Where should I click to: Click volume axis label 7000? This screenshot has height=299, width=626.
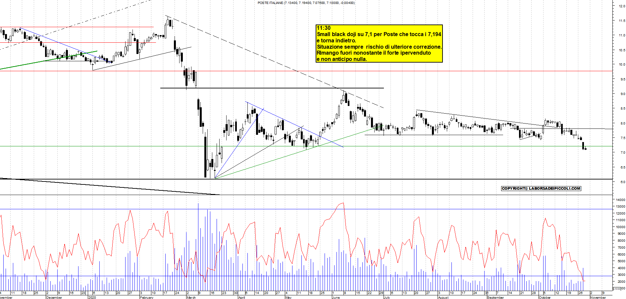click(621, 247)
